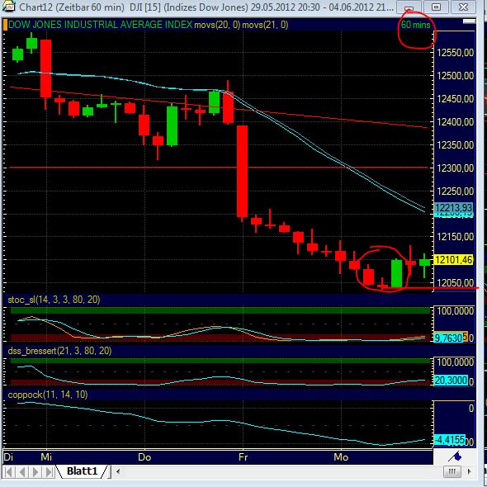Image resolution: width=487 pixels, height=487 pixels.
Task: Click the horizontal scrollbar thumb
Action: pos(452,472)
